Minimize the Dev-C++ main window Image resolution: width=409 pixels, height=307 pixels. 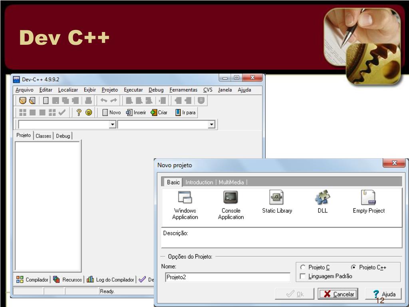tap(225, 78)
